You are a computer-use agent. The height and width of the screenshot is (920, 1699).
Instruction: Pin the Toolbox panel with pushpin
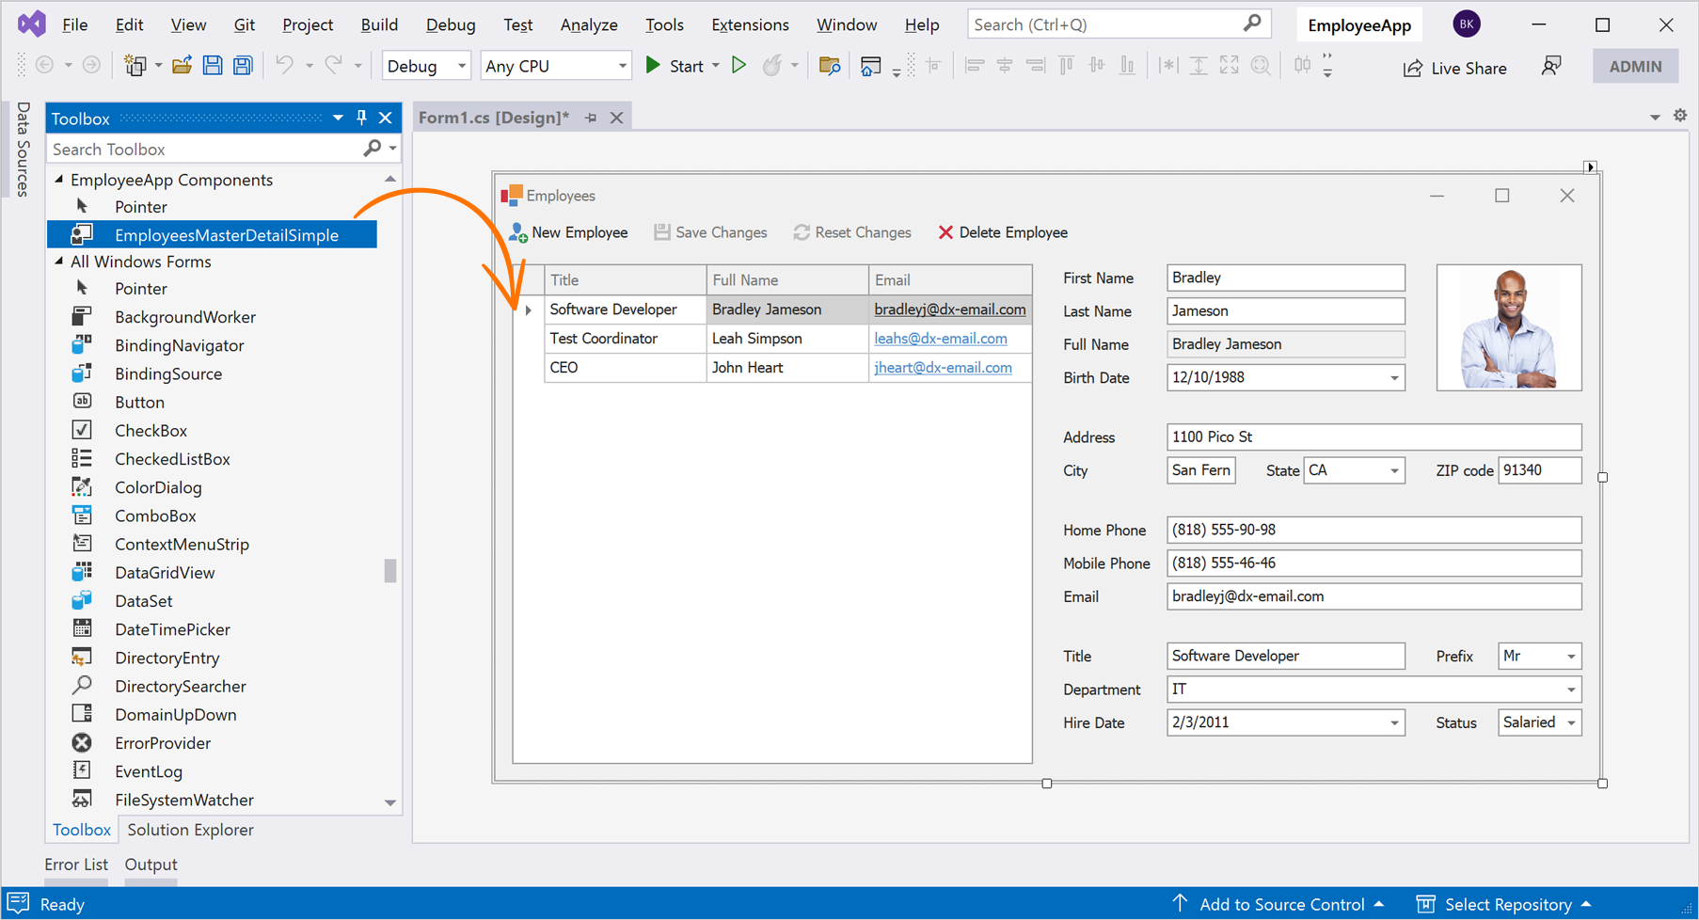361,118
